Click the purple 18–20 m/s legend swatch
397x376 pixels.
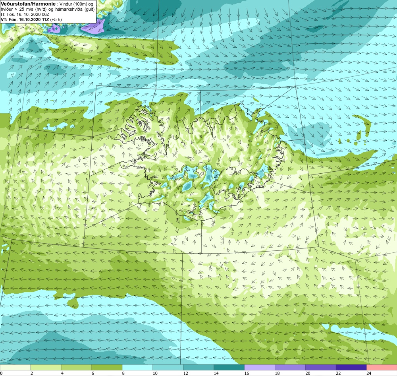point(290,367)
